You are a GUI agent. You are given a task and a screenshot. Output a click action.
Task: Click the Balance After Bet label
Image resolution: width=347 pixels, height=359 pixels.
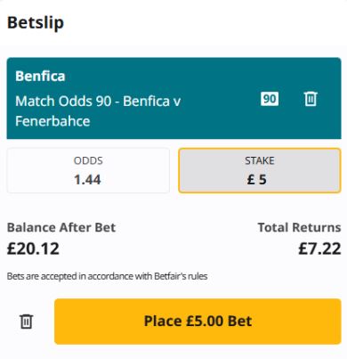point(61,227)
